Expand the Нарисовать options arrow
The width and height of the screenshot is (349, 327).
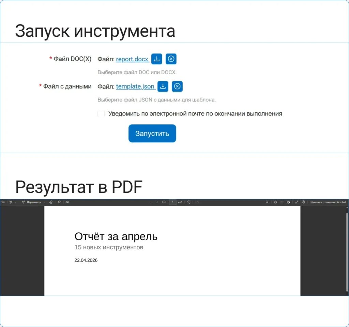point(44,202)
